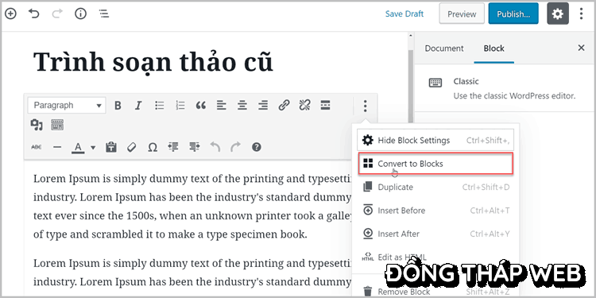The image size is (596, 298).
Task: Choose Insert Before option
Action: [435, 211]
